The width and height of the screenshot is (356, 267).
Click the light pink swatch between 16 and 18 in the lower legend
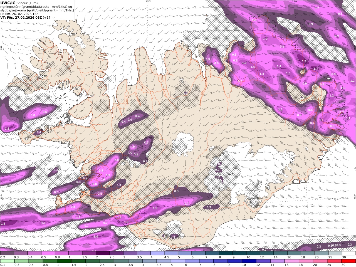click(x=292, y=261)
